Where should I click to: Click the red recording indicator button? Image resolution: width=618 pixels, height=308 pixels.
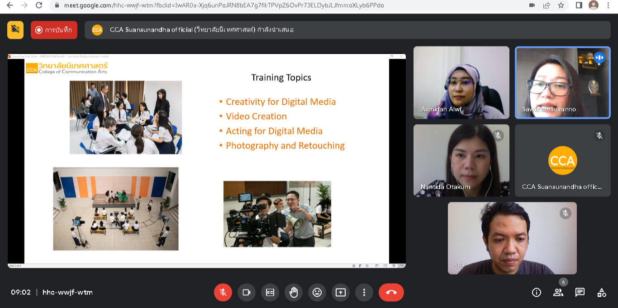[x=54, y=30]
